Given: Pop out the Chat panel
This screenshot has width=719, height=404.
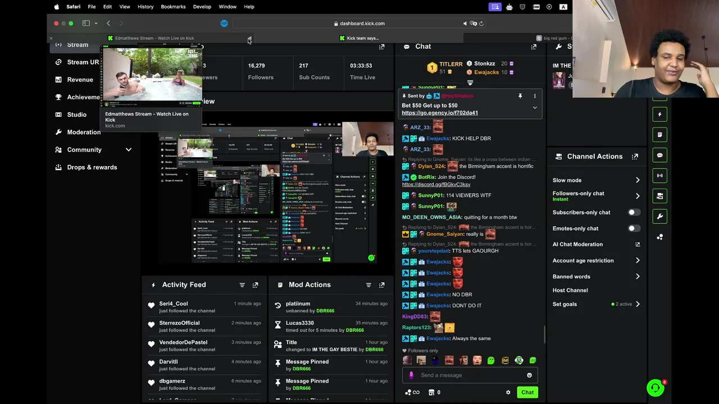Looking at the screenshot, I should [x=534, y=47].
